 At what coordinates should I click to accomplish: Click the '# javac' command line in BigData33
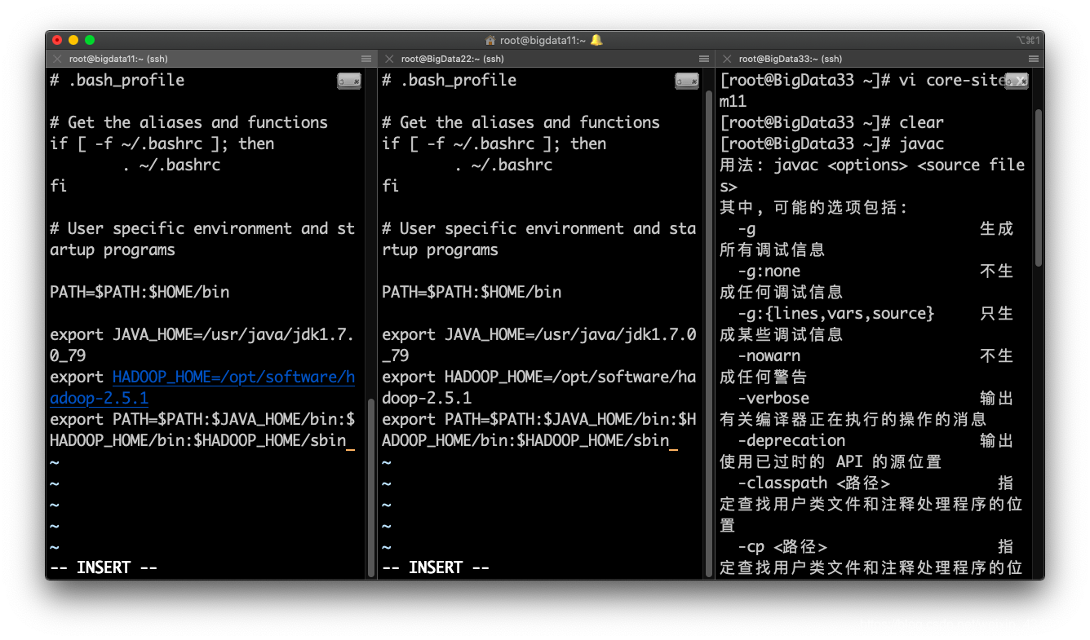coord(831,143)
